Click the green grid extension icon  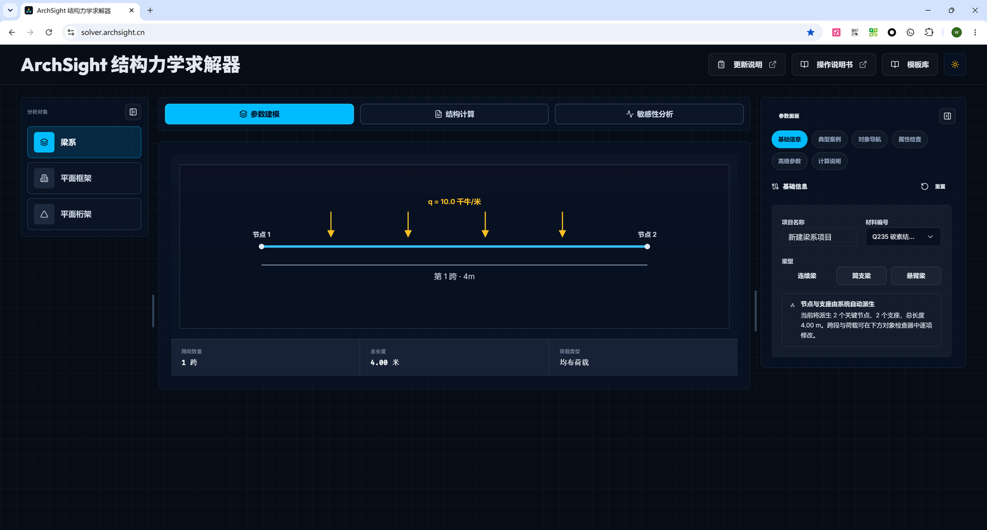[873, 32]
